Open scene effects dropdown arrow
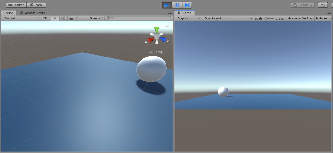The image size is (333, 153). coord(77,18)
